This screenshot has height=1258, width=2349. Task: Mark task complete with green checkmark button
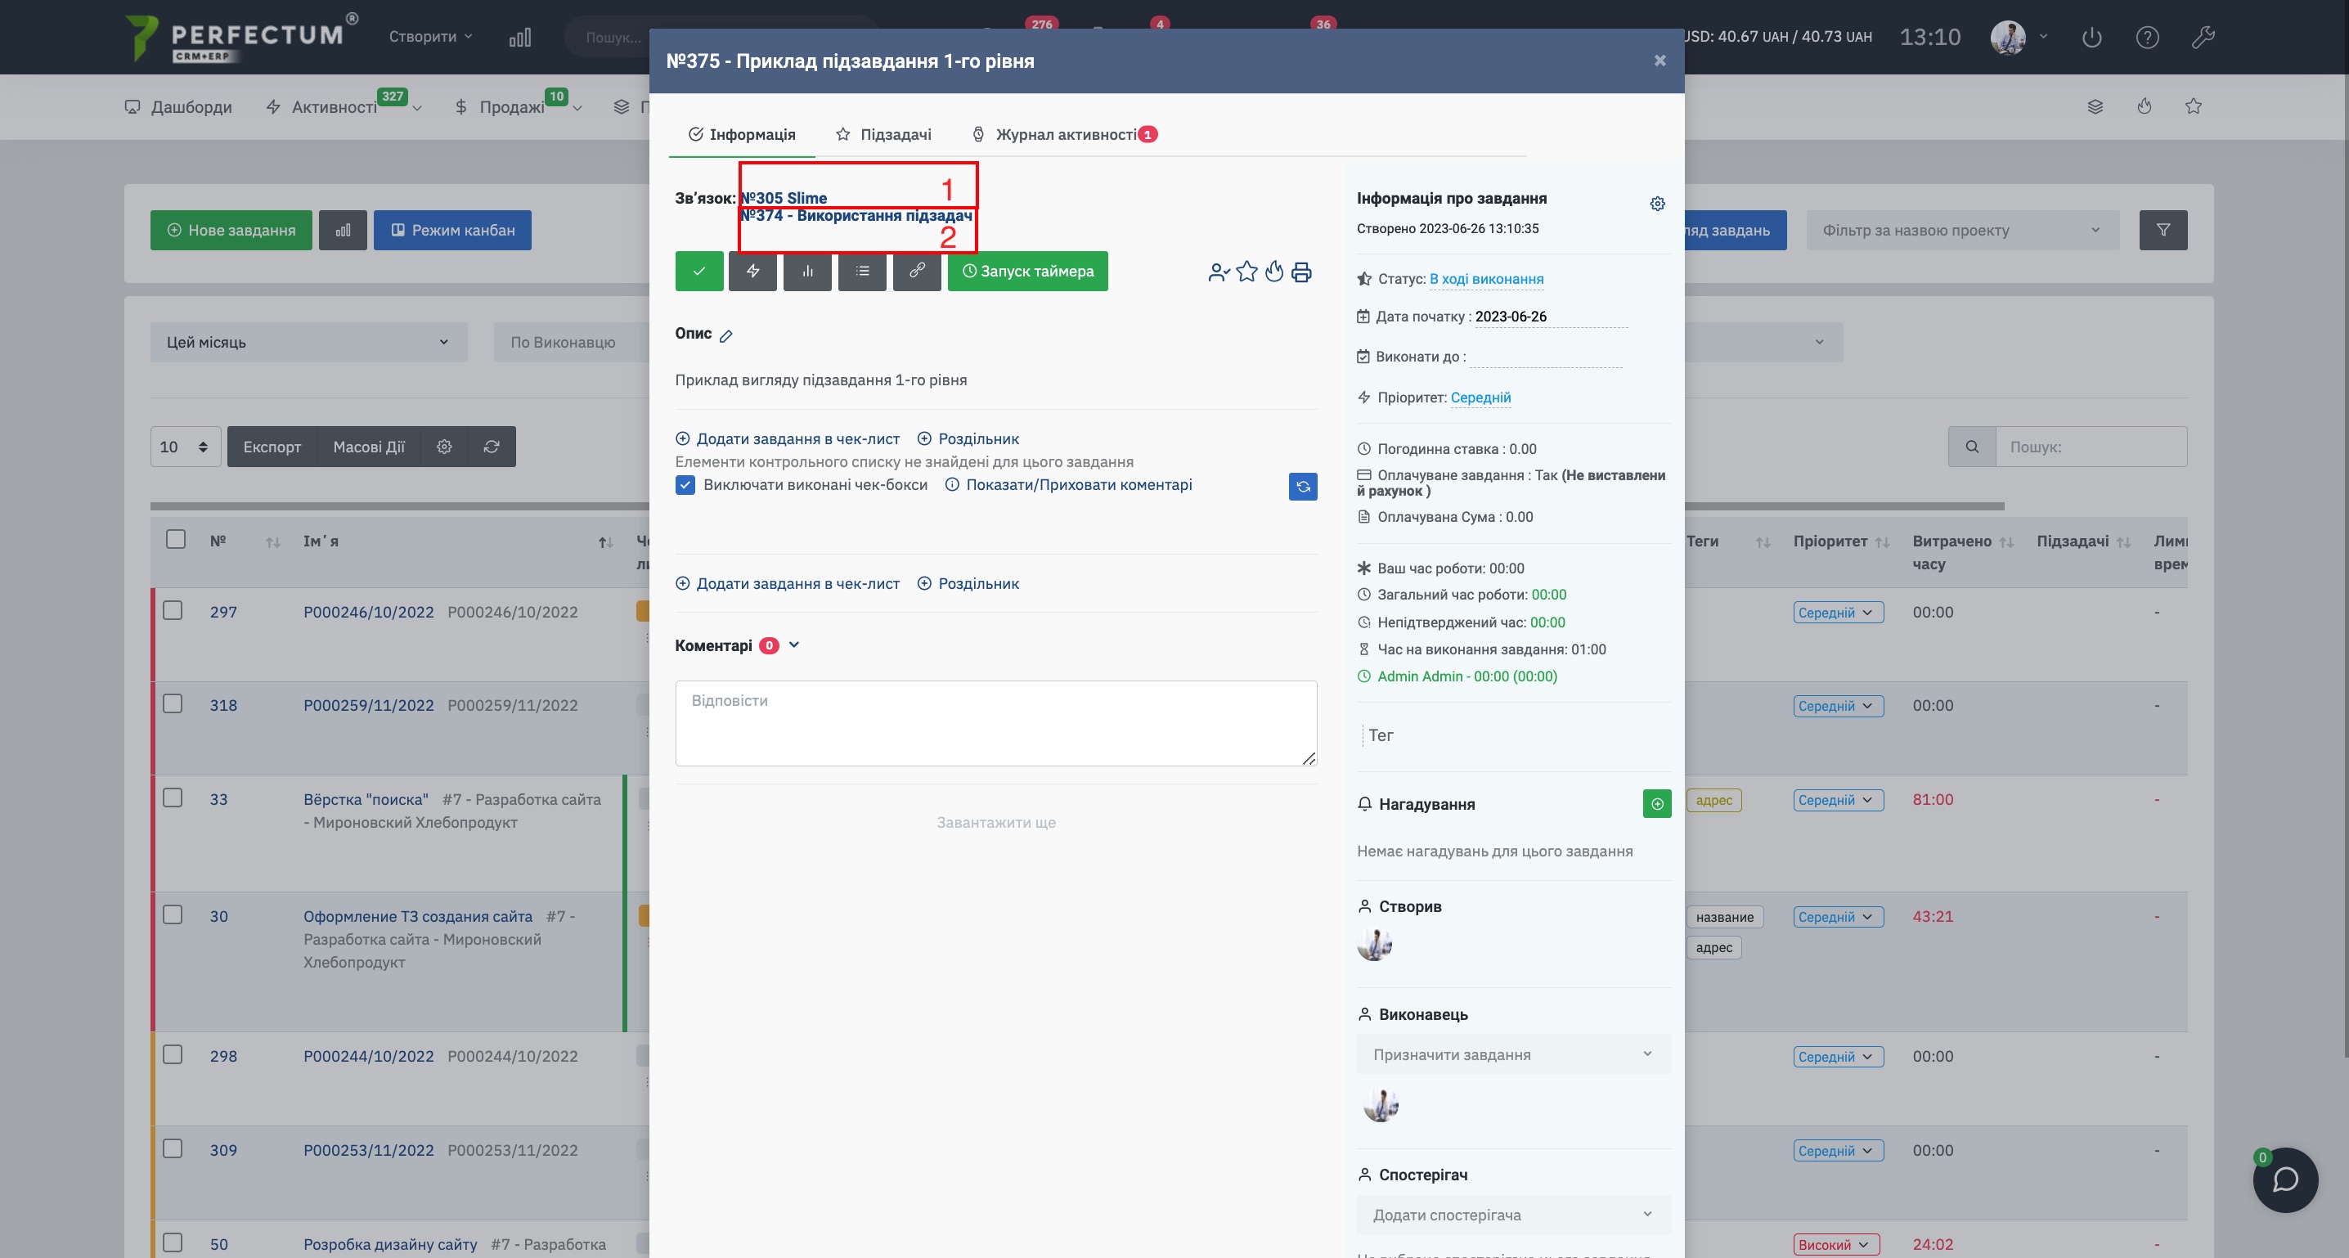699,271
